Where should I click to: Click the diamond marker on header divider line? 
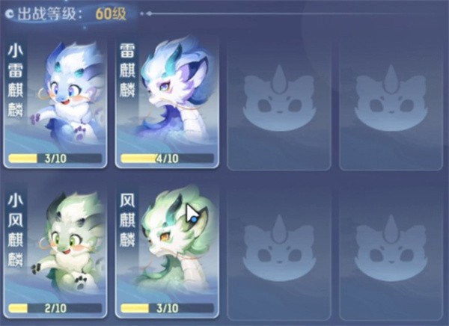(149, 13)
